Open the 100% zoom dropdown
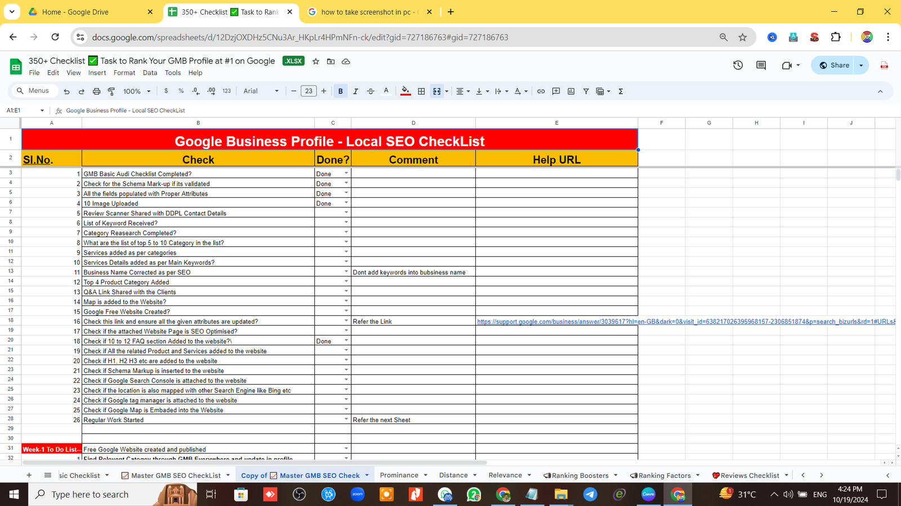The width and height of the screenshot is (901, 506). click(137, 91)
